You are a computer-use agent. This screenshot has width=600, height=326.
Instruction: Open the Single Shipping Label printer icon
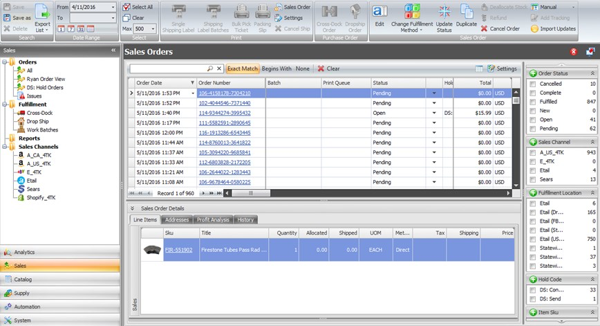[178, 12]
